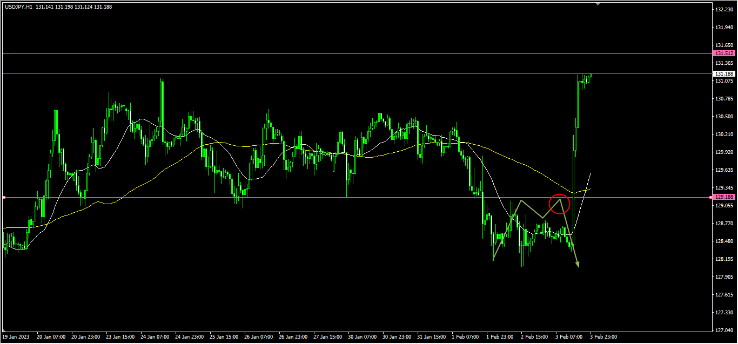Click the 3 Feb 23:00 time label
Screen dimensions: 738x344
pos(603,337)
